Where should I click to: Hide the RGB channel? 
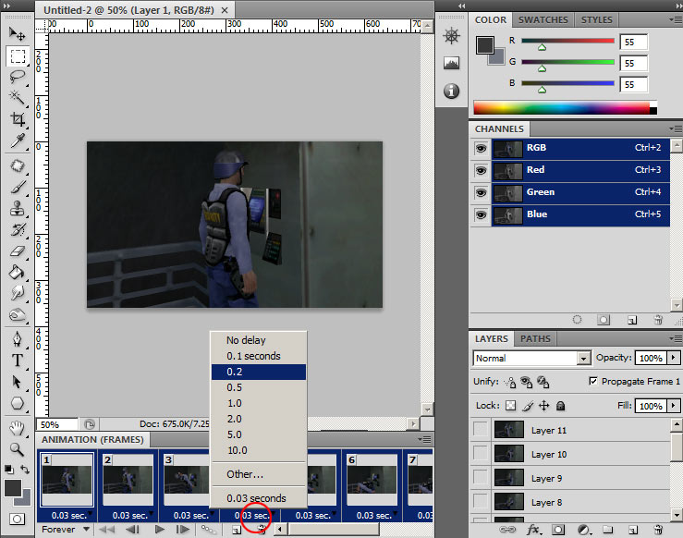click(481, 149)
